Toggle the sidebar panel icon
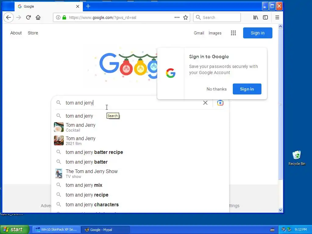Viewport: 312px width, 234px height. coord(265,17)
